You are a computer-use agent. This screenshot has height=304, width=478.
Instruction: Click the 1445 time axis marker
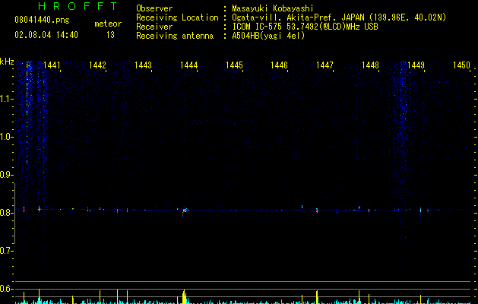(x=234, y=65)
